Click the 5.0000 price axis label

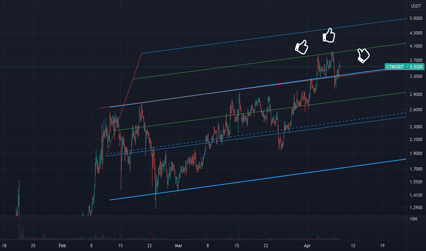416,18
